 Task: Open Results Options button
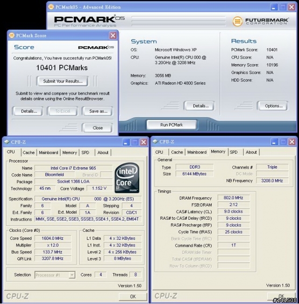pyautogui.click(x=273, y=106)
